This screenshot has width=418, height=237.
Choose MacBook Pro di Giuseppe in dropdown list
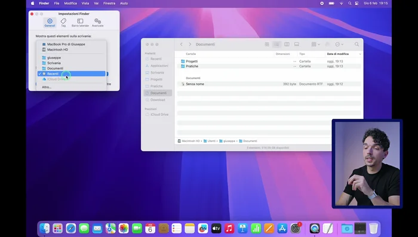pyautogui.click(x=72, y=44)
